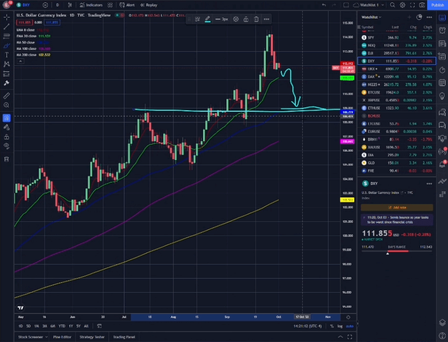Open the Indicators dialog
The width and height of the screenshot is (448, 342).
point(91,5)
